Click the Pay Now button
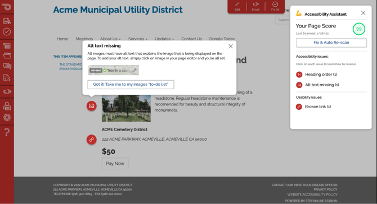This screenshot has width=377, height=204. pyautogui.click(x=115, y=164)
